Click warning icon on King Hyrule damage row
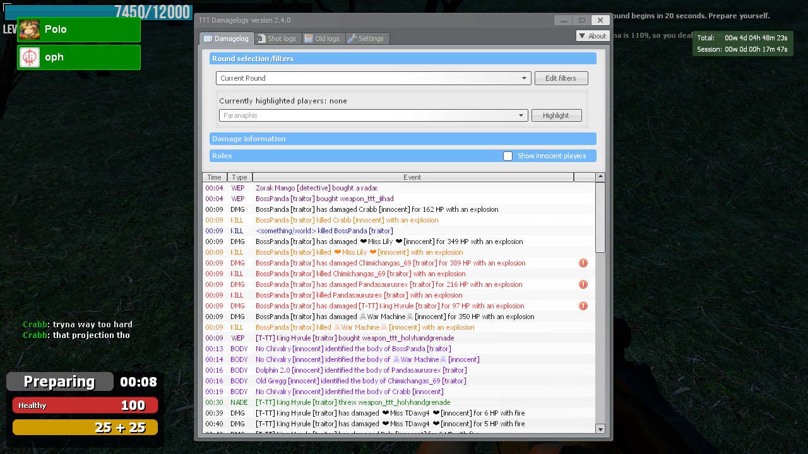Image resolution: width=808 pixels, height=454 pixels. point(583,306)
